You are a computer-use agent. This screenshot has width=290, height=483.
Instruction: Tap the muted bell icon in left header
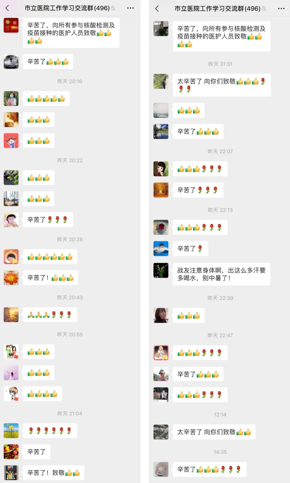click(113, 8)
